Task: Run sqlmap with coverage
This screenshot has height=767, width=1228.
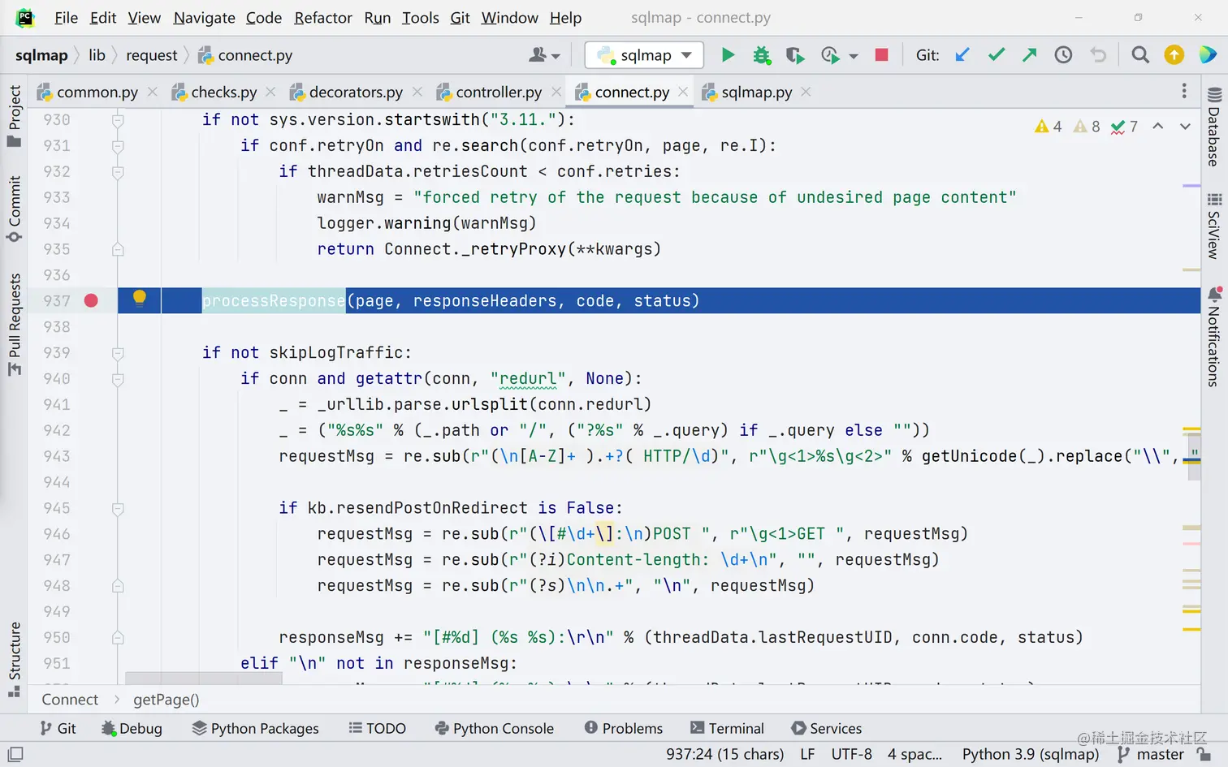Action: pyautogui.click(x=795, y=55)
